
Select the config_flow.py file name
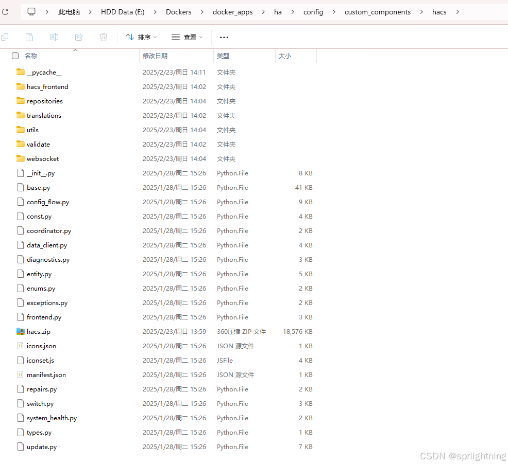click(x=48, y=202)
